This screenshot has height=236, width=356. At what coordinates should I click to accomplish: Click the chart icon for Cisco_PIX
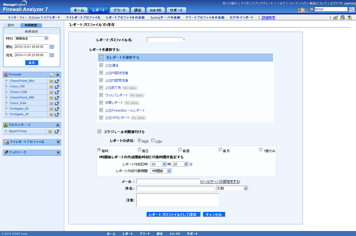(x=57, y=87)
